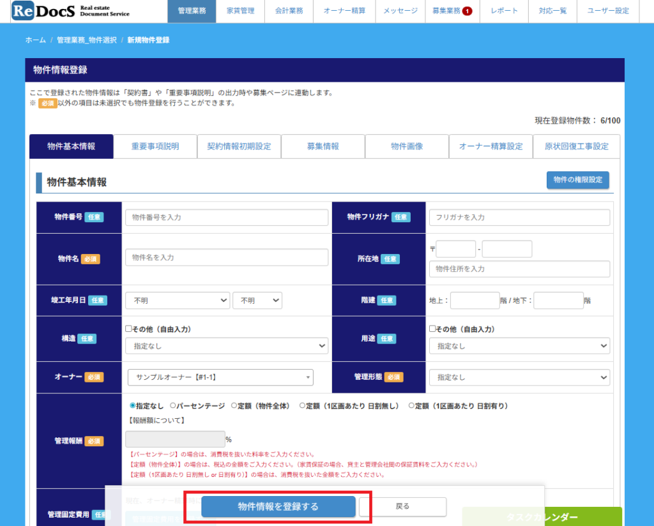The image size is (654, 526).
Task: Switch to the 物件画像 tab
Action: (x=407, y=146)
